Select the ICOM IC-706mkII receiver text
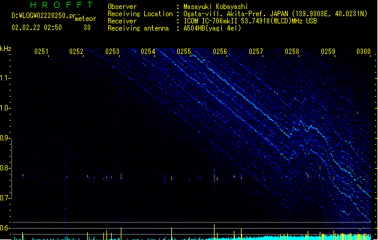Viewport: 378px width, 240px height. pos(250,21)
